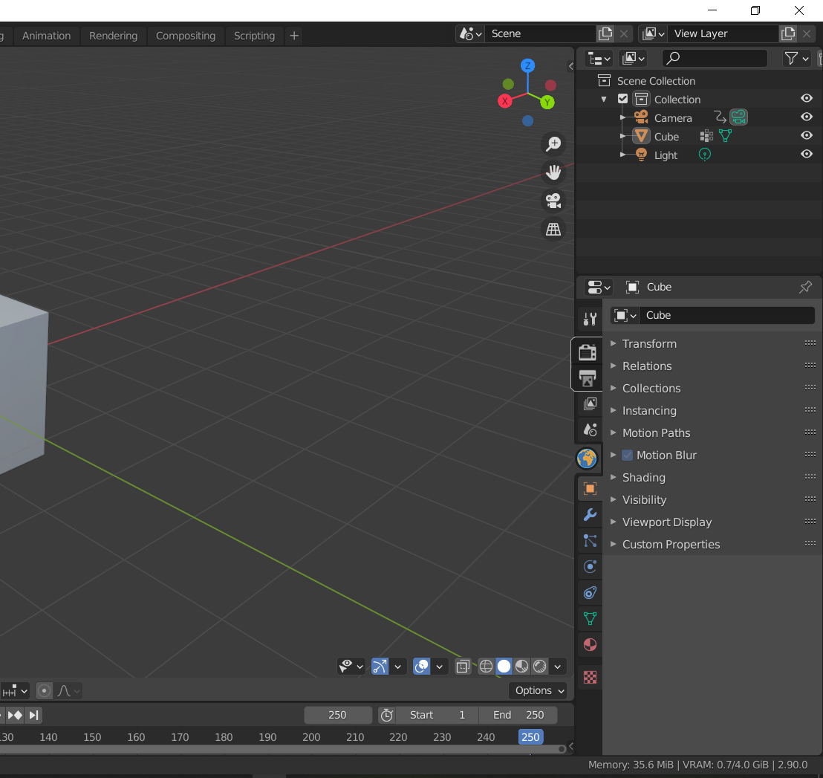Open the World properties tab
823x778 pixels.
tap(588, 458)
